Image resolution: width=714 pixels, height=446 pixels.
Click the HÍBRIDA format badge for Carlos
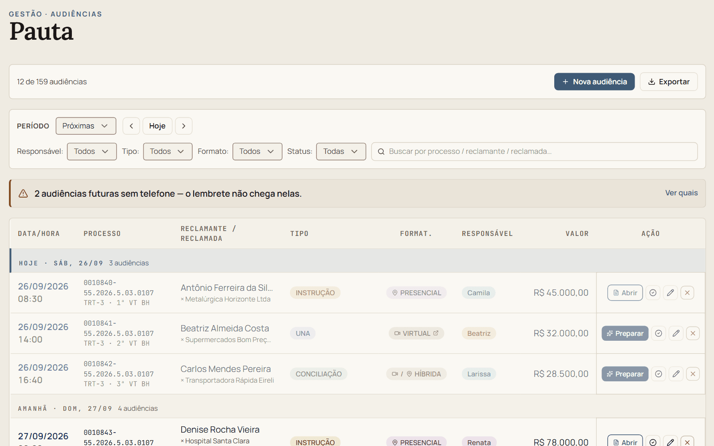[416, 374]
